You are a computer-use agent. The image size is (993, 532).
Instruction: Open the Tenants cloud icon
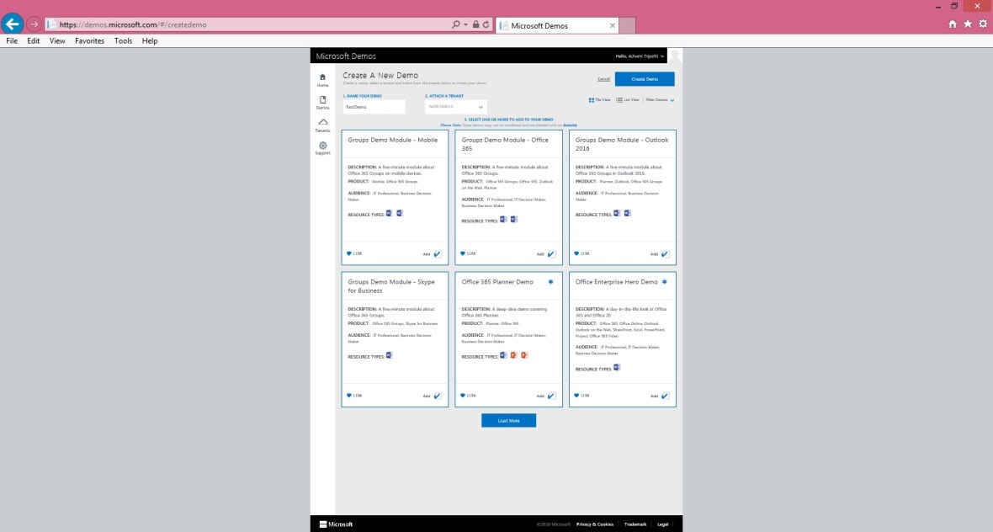(x=322, y=125)
